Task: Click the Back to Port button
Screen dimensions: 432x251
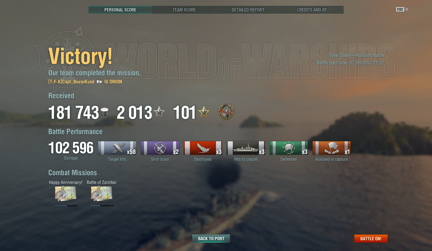Action: click(211, 239)
